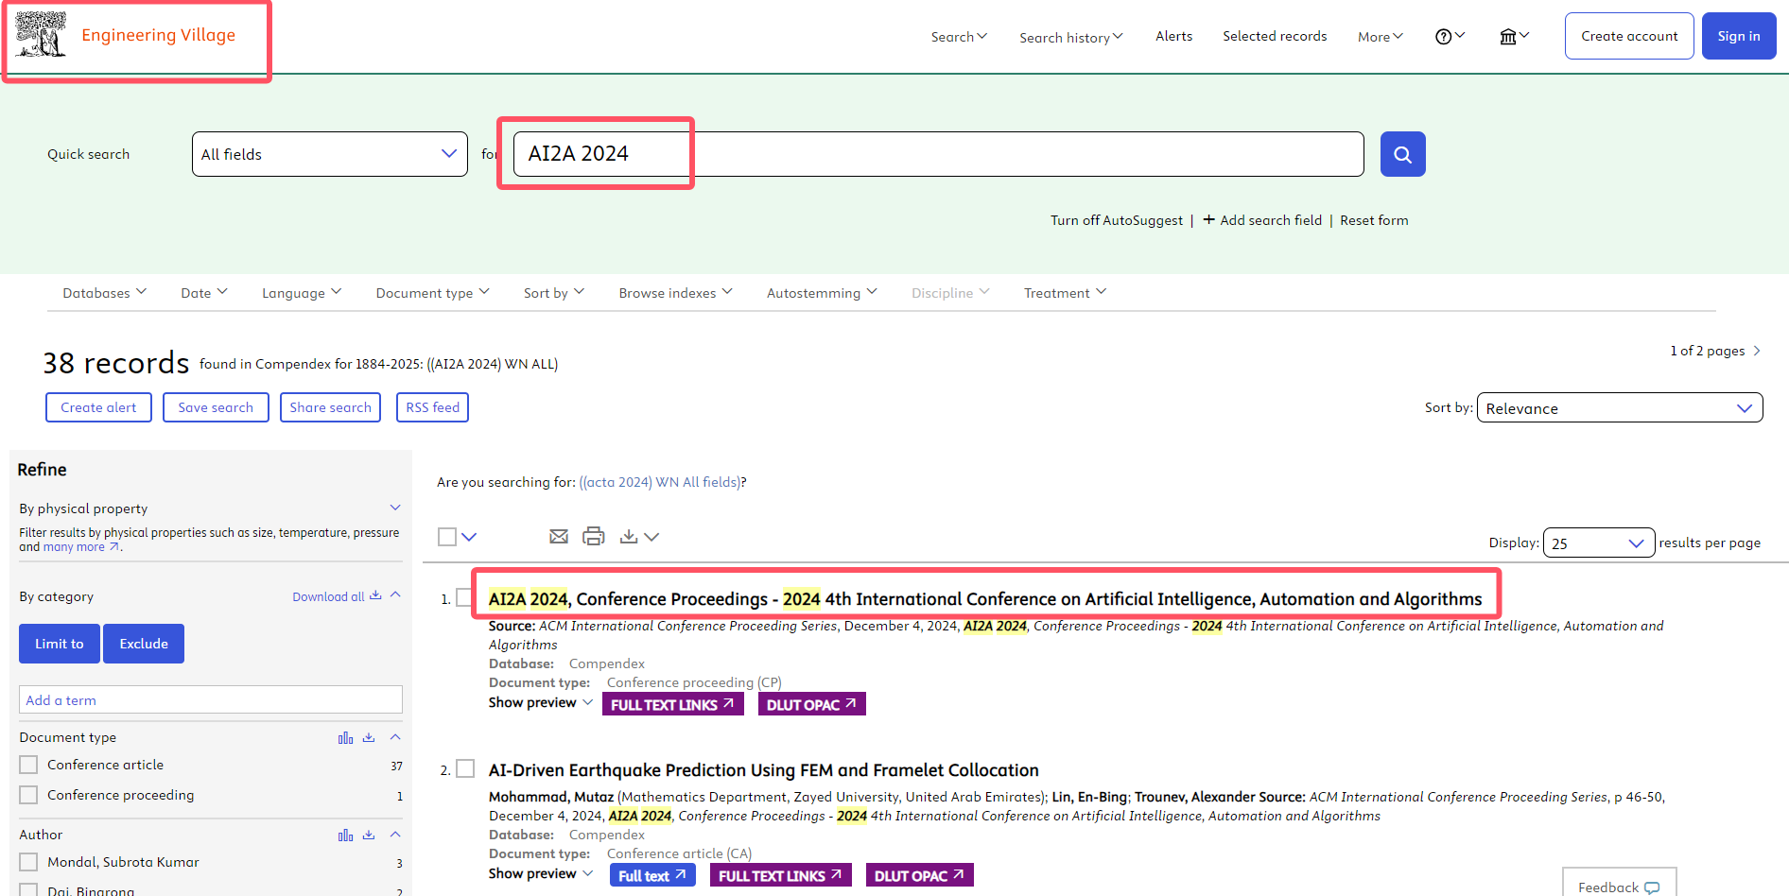This screenshot has height=896, width=1789.
Task: Click Exclude button
Action: [144, 644]
